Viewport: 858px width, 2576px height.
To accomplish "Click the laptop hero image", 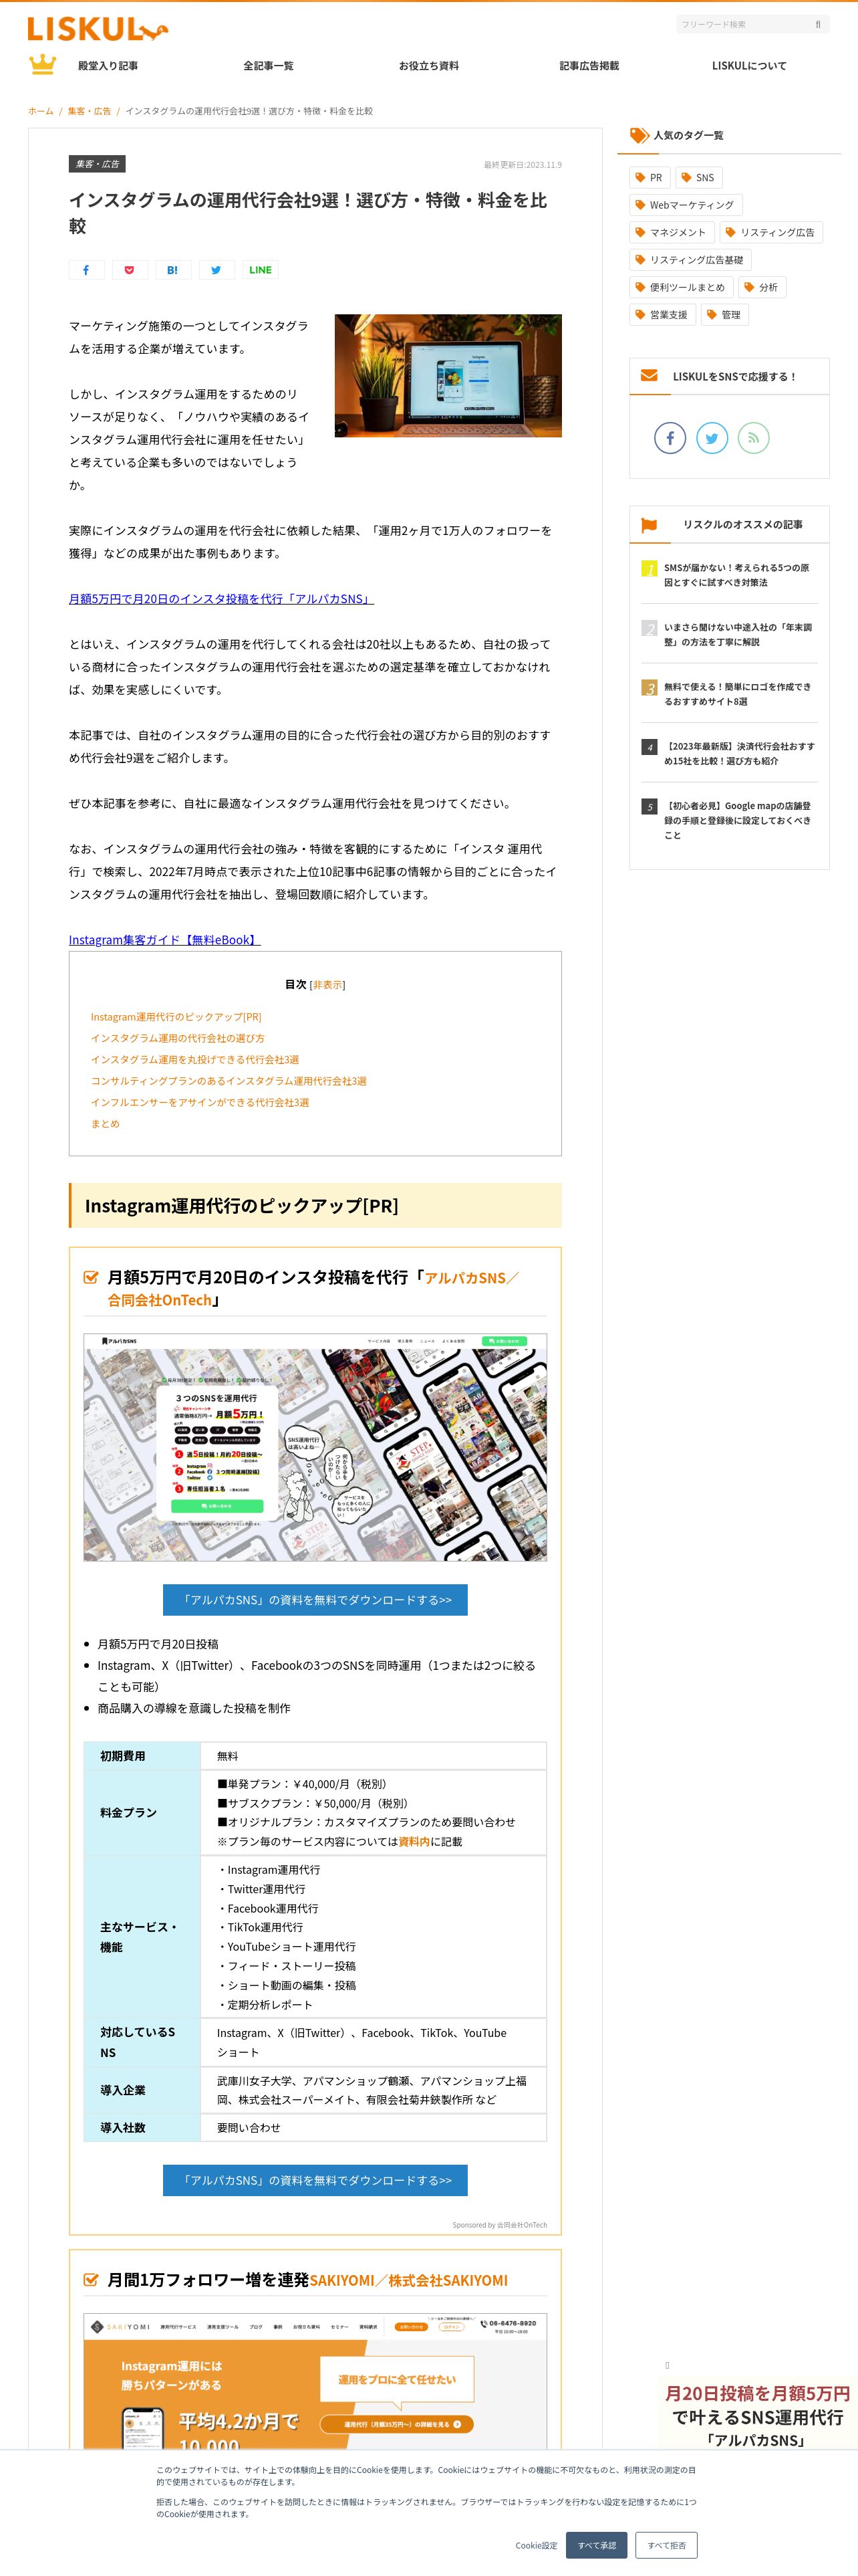I will pyautogui.click(x=448, y=375).
